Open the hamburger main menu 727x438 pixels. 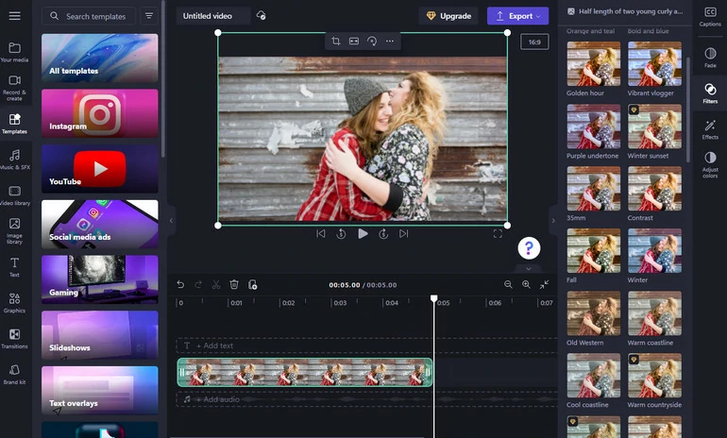coord(14,16)
